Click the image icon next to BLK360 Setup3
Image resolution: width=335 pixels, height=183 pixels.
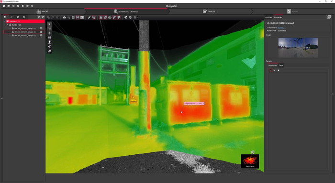41,35
